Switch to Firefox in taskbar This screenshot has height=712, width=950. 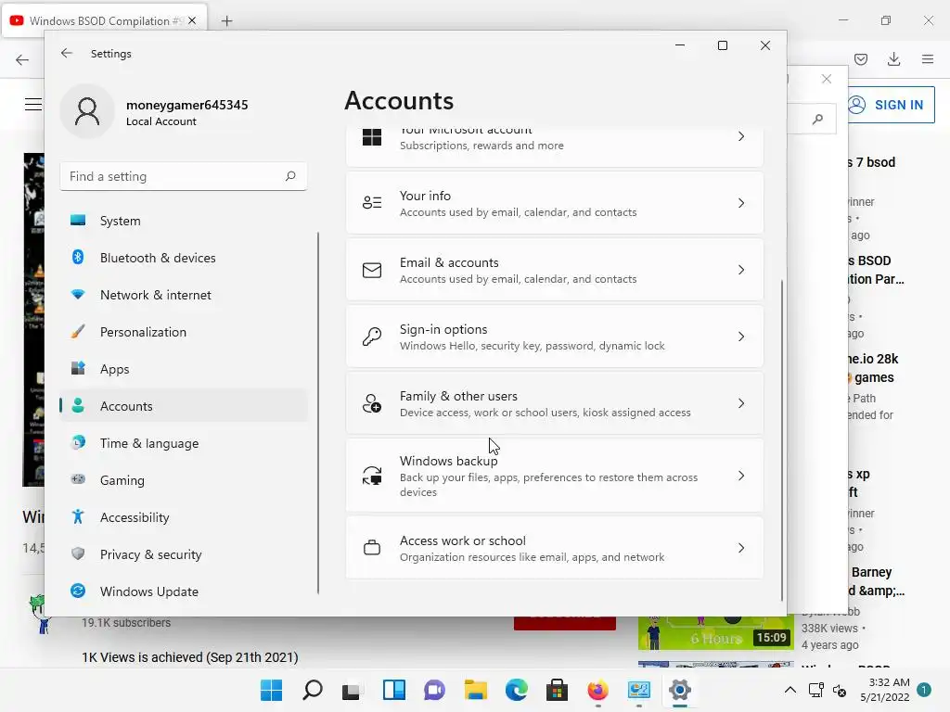598,690
